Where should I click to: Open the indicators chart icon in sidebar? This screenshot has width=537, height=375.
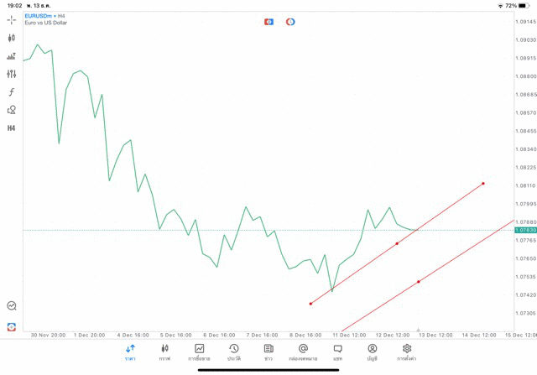12,56
